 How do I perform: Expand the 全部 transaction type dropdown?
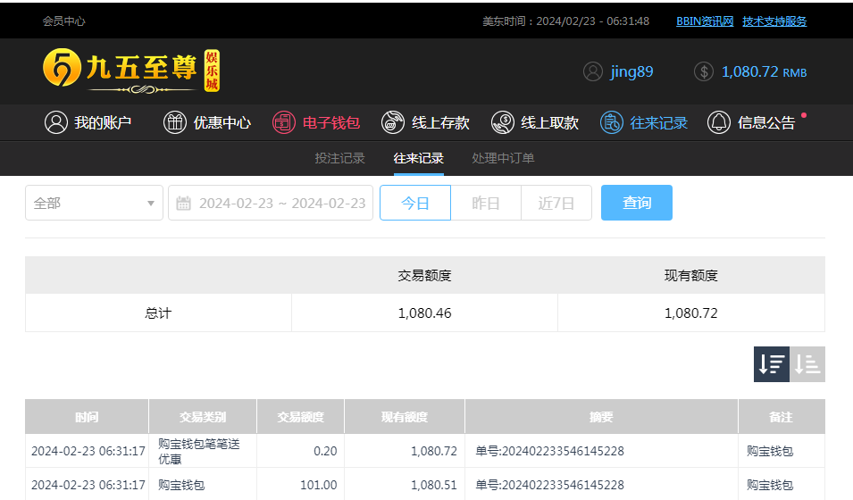point(94,203)
